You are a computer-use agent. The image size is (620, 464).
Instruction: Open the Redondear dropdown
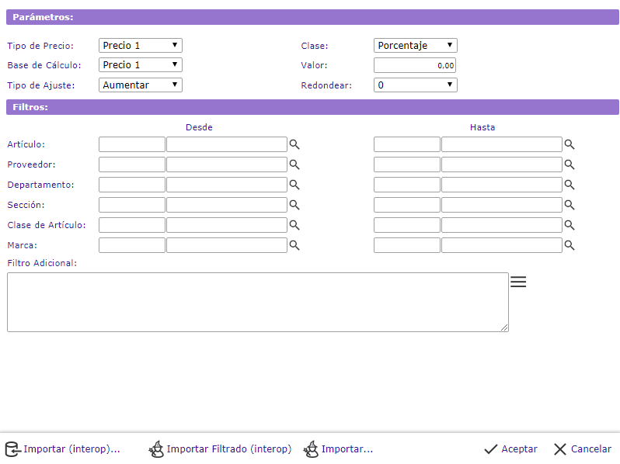pos(415,85)
